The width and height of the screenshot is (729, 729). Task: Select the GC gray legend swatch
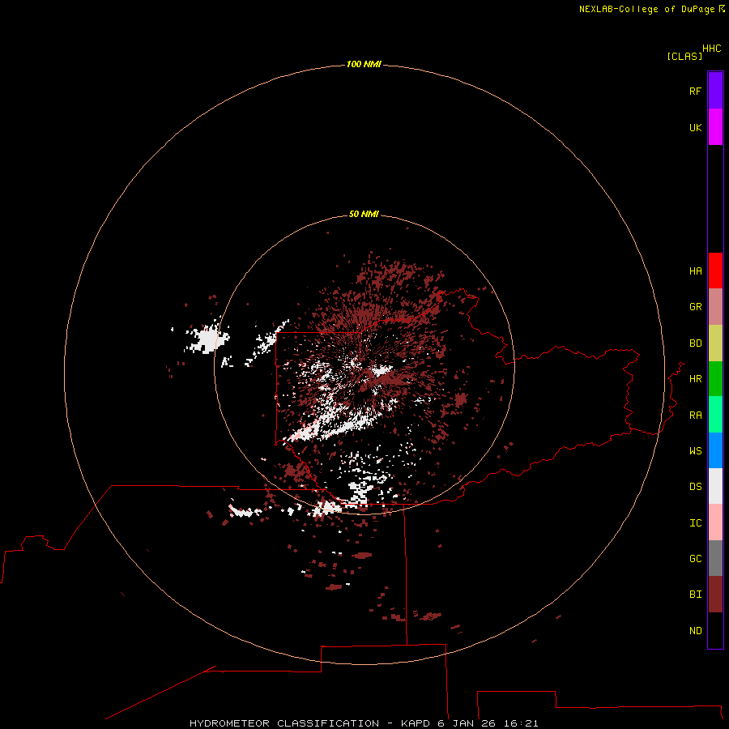(x=715, y=558)
